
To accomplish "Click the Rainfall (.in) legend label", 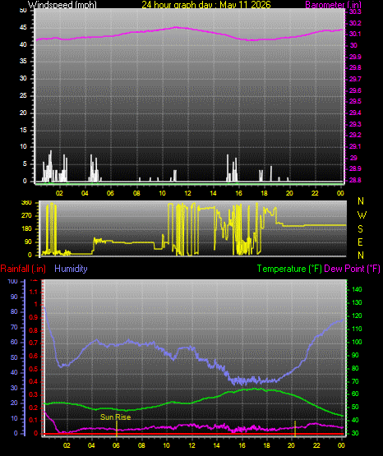I will point(23,269).
